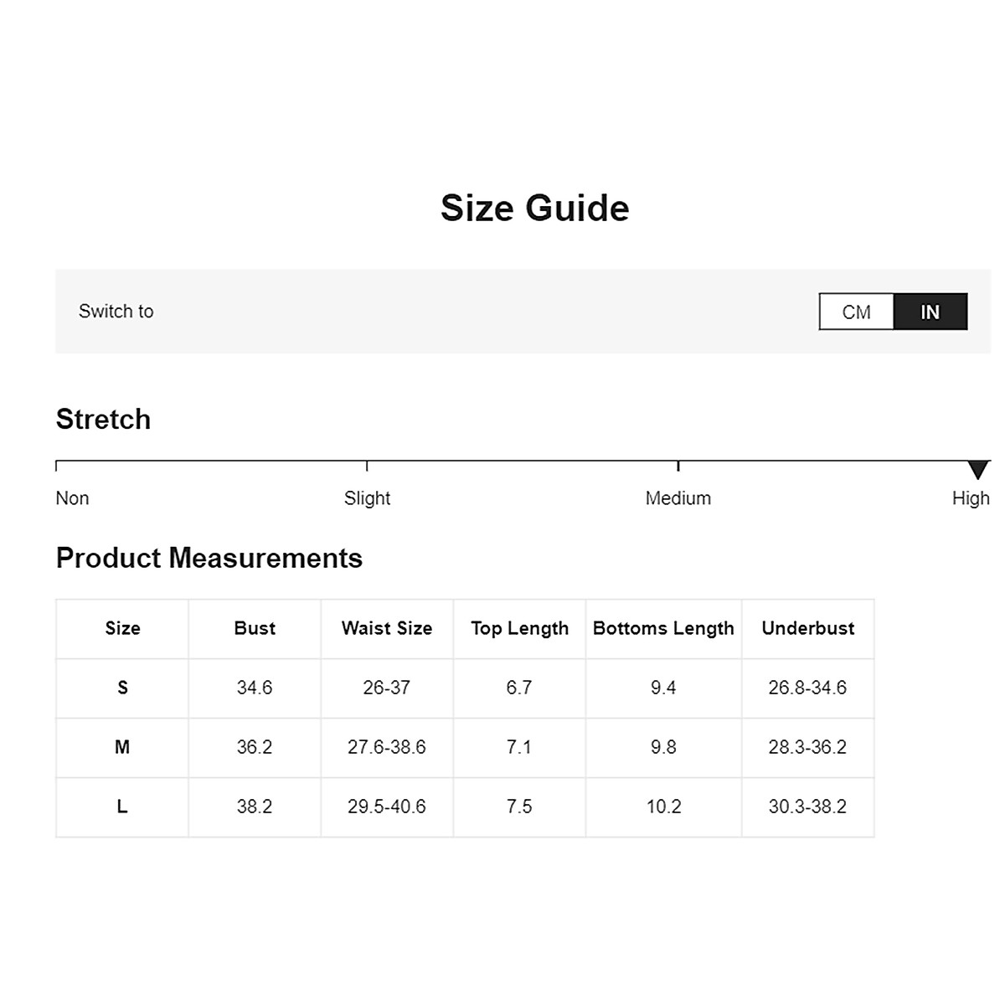Select the M size row label
The image size is (1005, 1005).
click(x=122, y=747)
